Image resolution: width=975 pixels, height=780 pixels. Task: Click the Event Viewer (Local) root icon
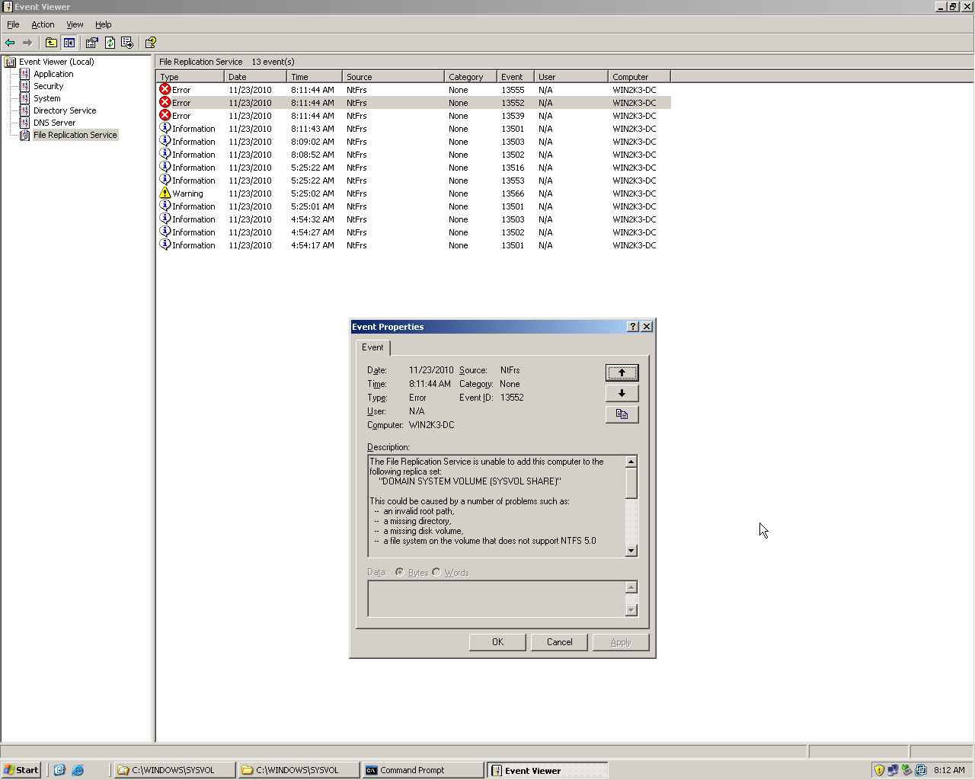[x=10, y=62]
